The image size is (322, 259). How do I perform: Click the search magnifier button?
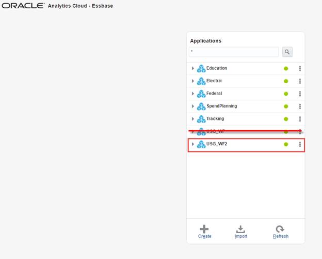point(287,52)
